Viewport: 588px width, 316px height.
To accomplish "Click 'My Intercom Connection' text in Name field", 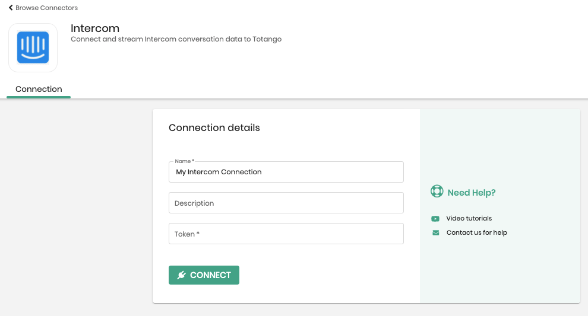I will (x=219, y=172).
